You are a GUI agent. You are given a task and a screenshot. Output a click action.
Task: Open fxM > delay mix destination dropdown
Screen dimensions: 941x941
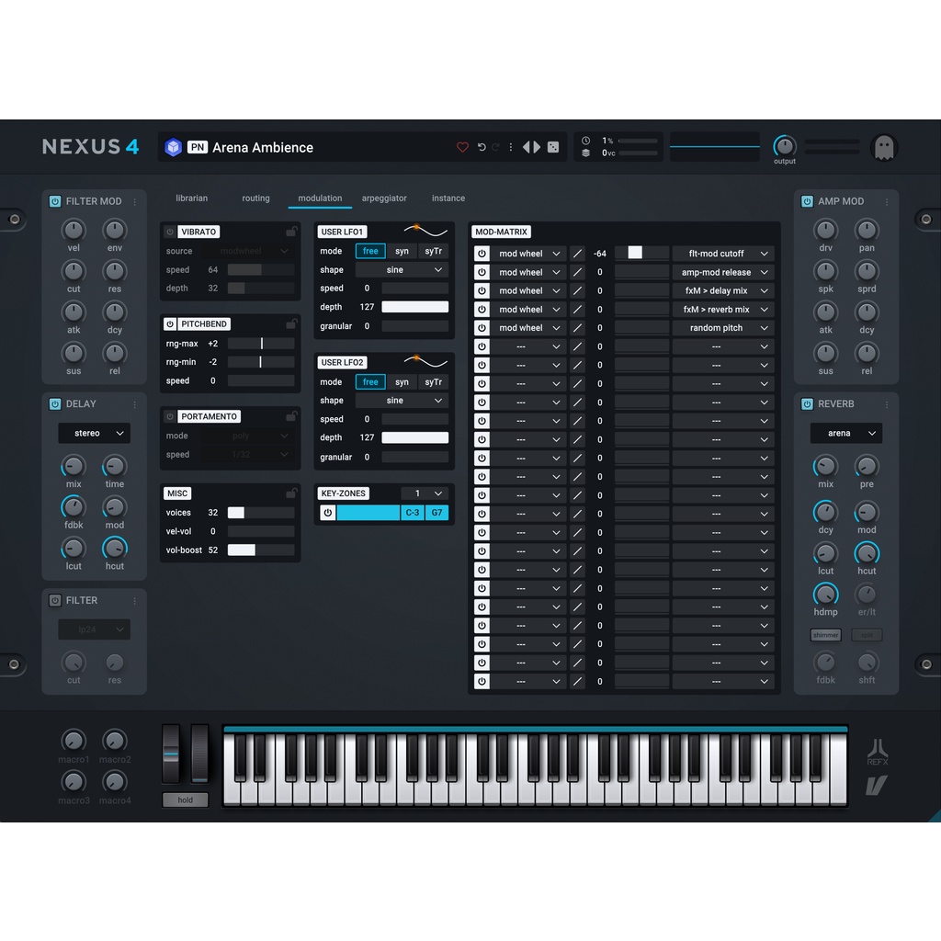click(723, 291)
